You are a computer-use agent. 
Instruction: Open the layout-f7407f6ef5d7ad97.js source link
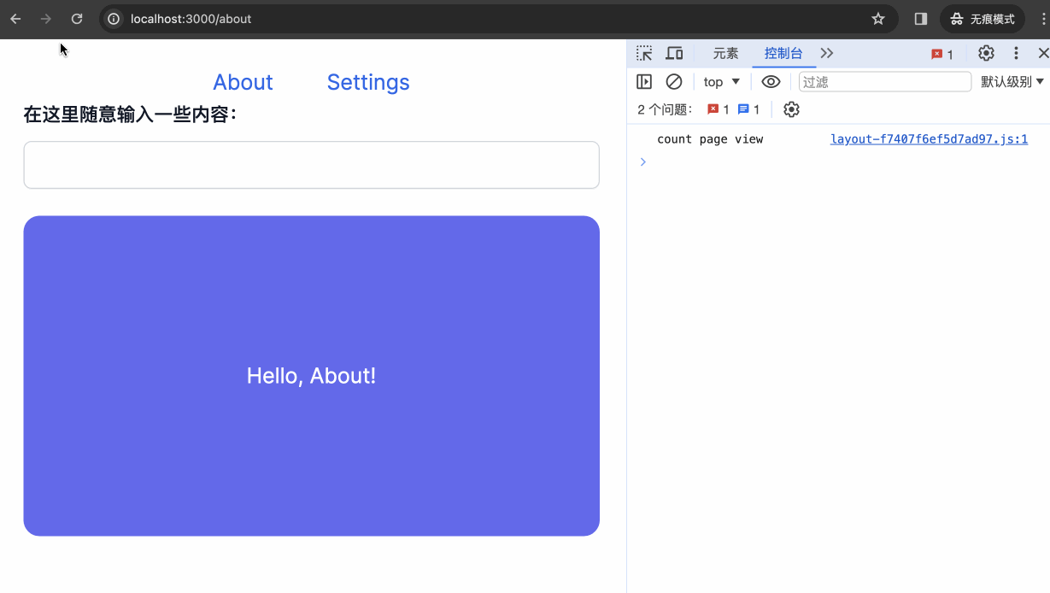(x=929, y=138)
